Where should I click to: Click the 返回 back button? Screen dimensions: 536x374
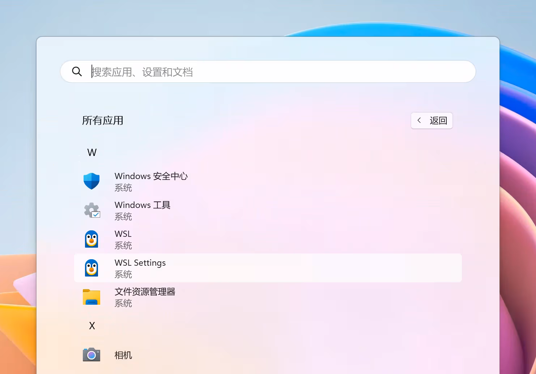click(432, 121)
